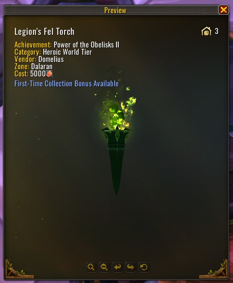Zoom in on the torch model
The image size is (233, 283).
coord(91,267)
